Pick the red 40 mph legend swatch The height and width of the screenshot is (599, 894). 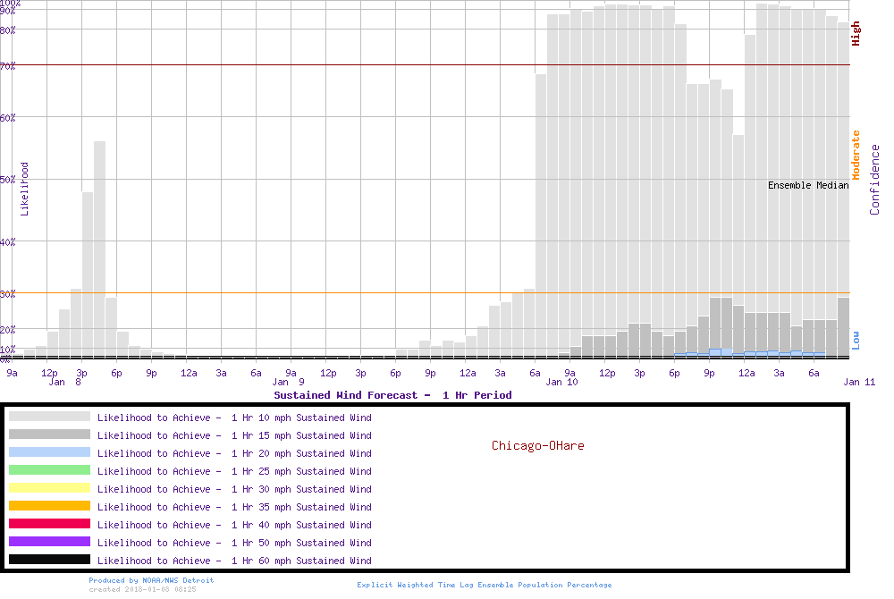tap(49, 524)
